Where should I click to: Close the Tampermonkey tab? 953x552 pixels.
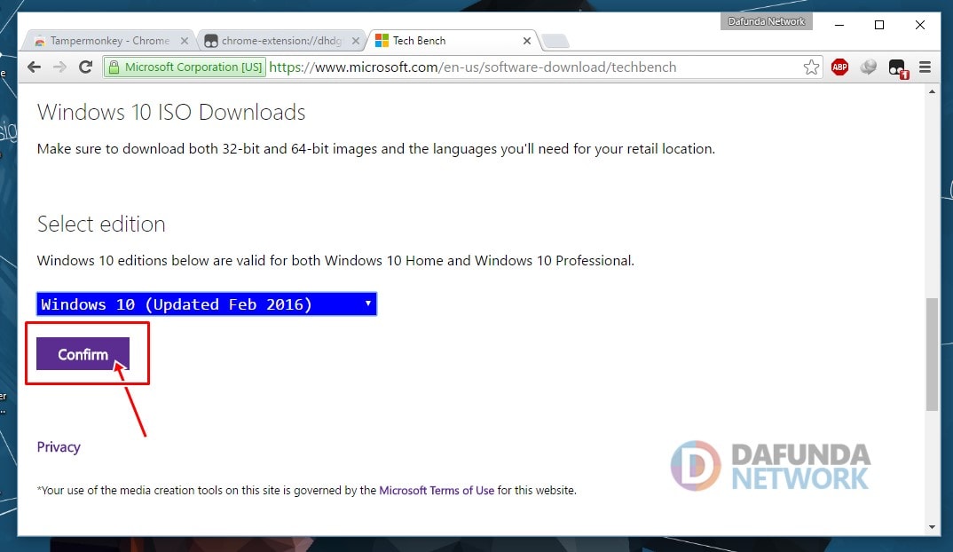(x=184, y=41)
